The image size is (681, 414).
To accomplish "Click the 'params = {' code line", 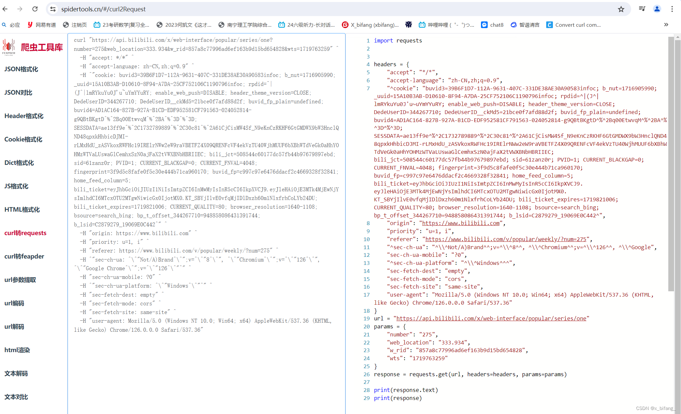I will pyautogui.click(x=390, y=326).
